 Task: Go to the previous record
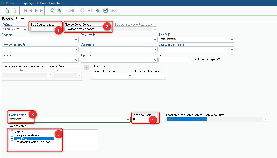tap(31, 10)
